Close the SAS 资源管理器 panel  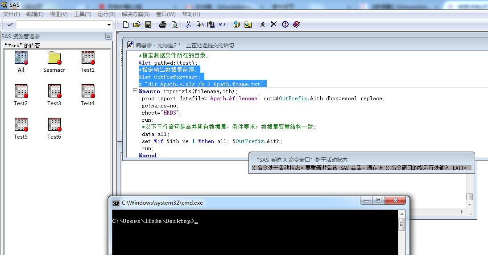(x=108, y=37)
